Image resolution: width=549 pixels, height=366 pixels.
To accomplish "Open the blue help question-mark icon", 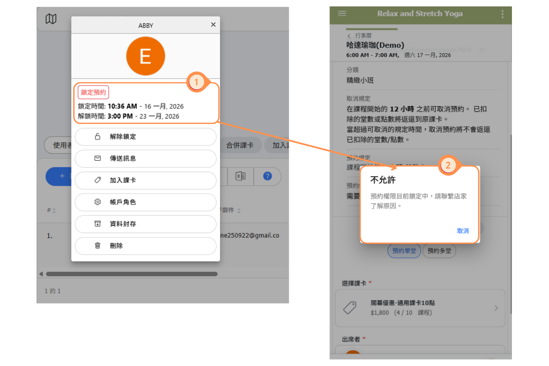I will coord(268,177).
